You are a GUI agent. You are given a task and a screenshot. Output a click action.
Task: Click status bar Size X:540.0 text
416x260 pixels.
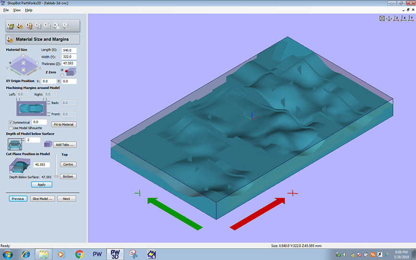coord(296,246)
